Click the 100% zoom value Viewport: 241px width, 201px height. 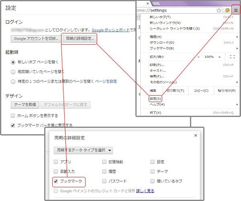209,57
